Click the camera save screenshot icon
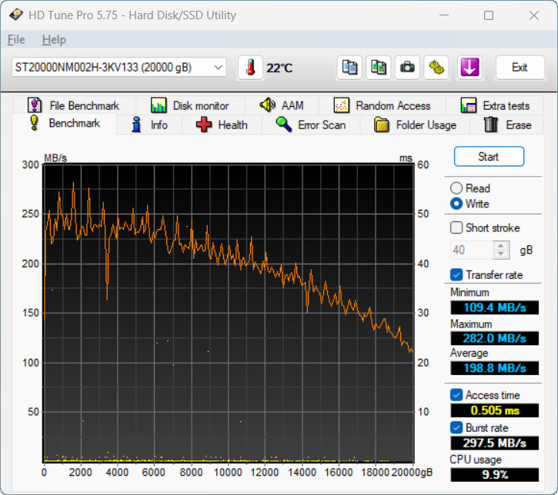 point(407,67)
